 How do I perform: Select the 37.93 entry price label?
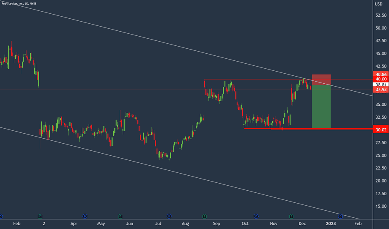381,90
